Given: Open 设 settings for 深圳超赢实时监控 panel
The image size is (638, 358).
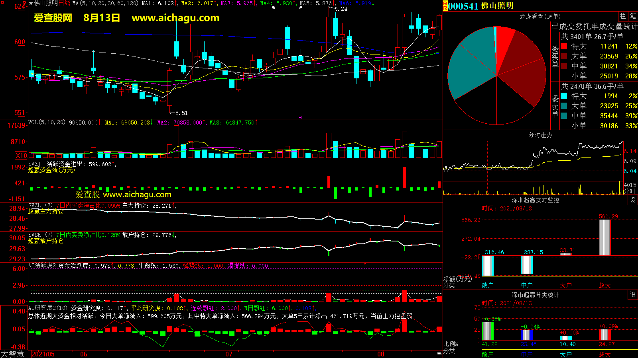Looking at the screenshot, I should pos(633,200).
